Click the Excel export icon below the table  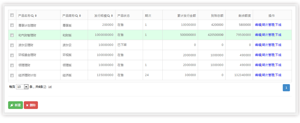click(45, 87)
